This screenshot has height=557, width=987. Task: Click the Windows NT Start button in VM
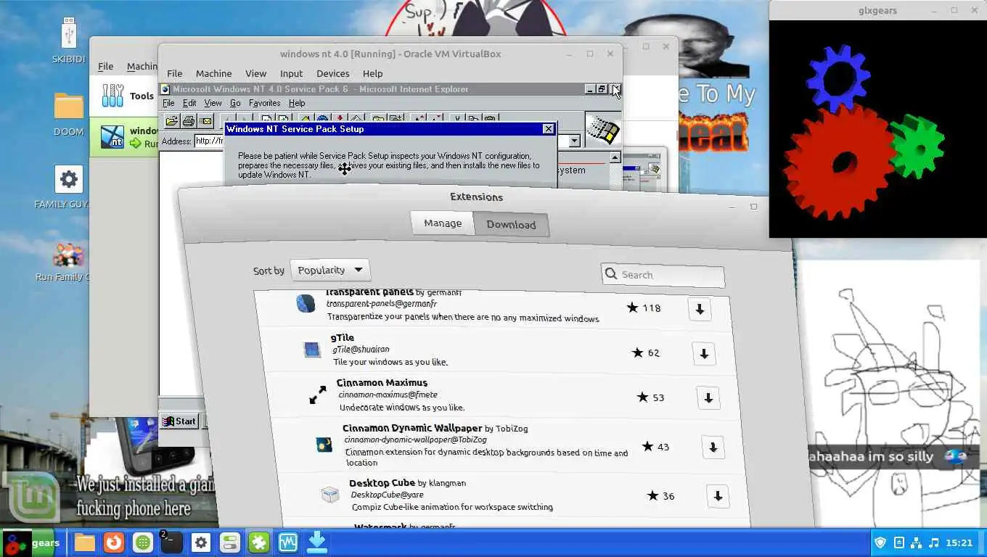pos(179,421)
